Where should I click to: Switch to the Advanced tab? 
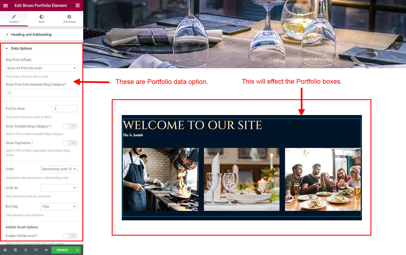69,19
